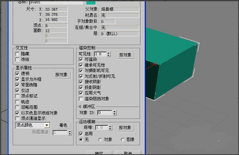Select the 对象 motion blur radio
Screen dimensions: 239x155
(x=100, y=140)
